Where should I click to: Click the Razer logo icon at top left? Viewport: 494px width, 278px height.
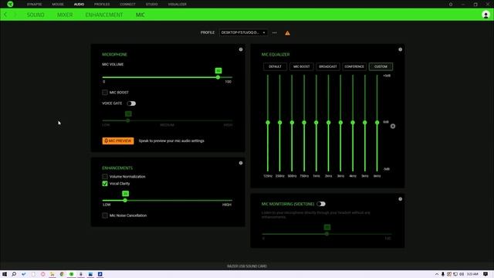(10, 4)
